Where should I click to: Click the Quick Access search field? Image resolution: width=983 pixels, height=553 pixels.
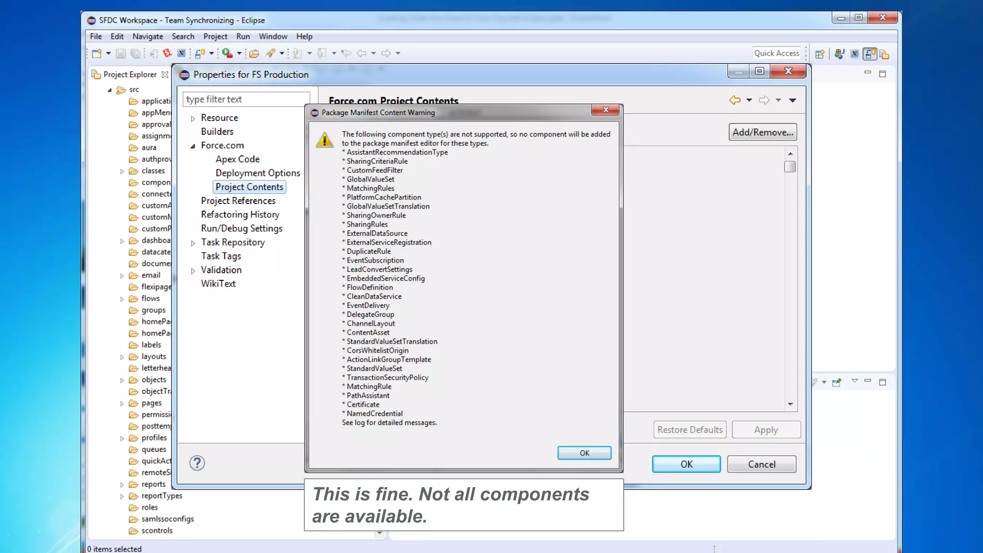777,53
